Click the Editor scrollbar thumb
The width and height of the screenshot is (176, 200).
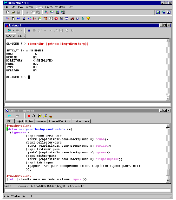[168, 172]
